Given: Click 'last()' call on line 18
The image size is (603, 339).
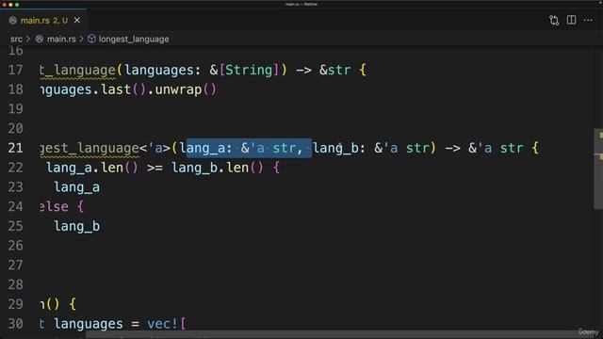Looking at the screenshot, I should click(x=123, y=89).
